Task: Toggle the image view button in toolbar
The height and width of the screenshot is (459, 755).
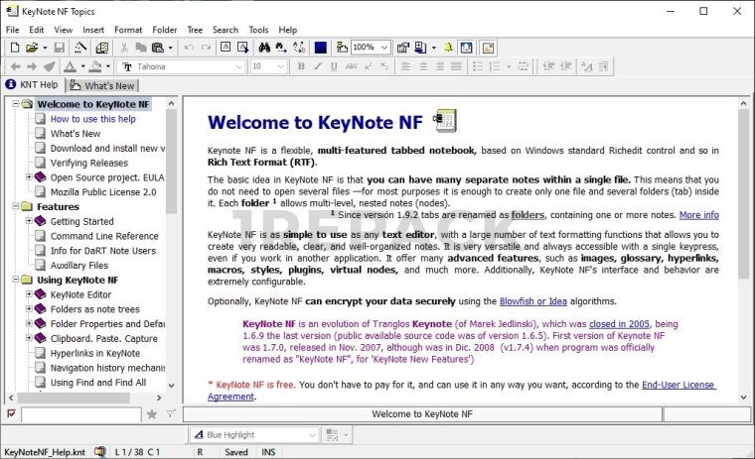Action: tap(489, 48)
